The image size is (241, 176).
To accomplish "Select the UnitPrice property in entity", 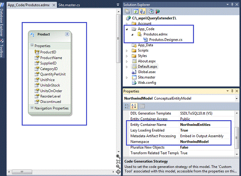I will [x=47, y=80].
